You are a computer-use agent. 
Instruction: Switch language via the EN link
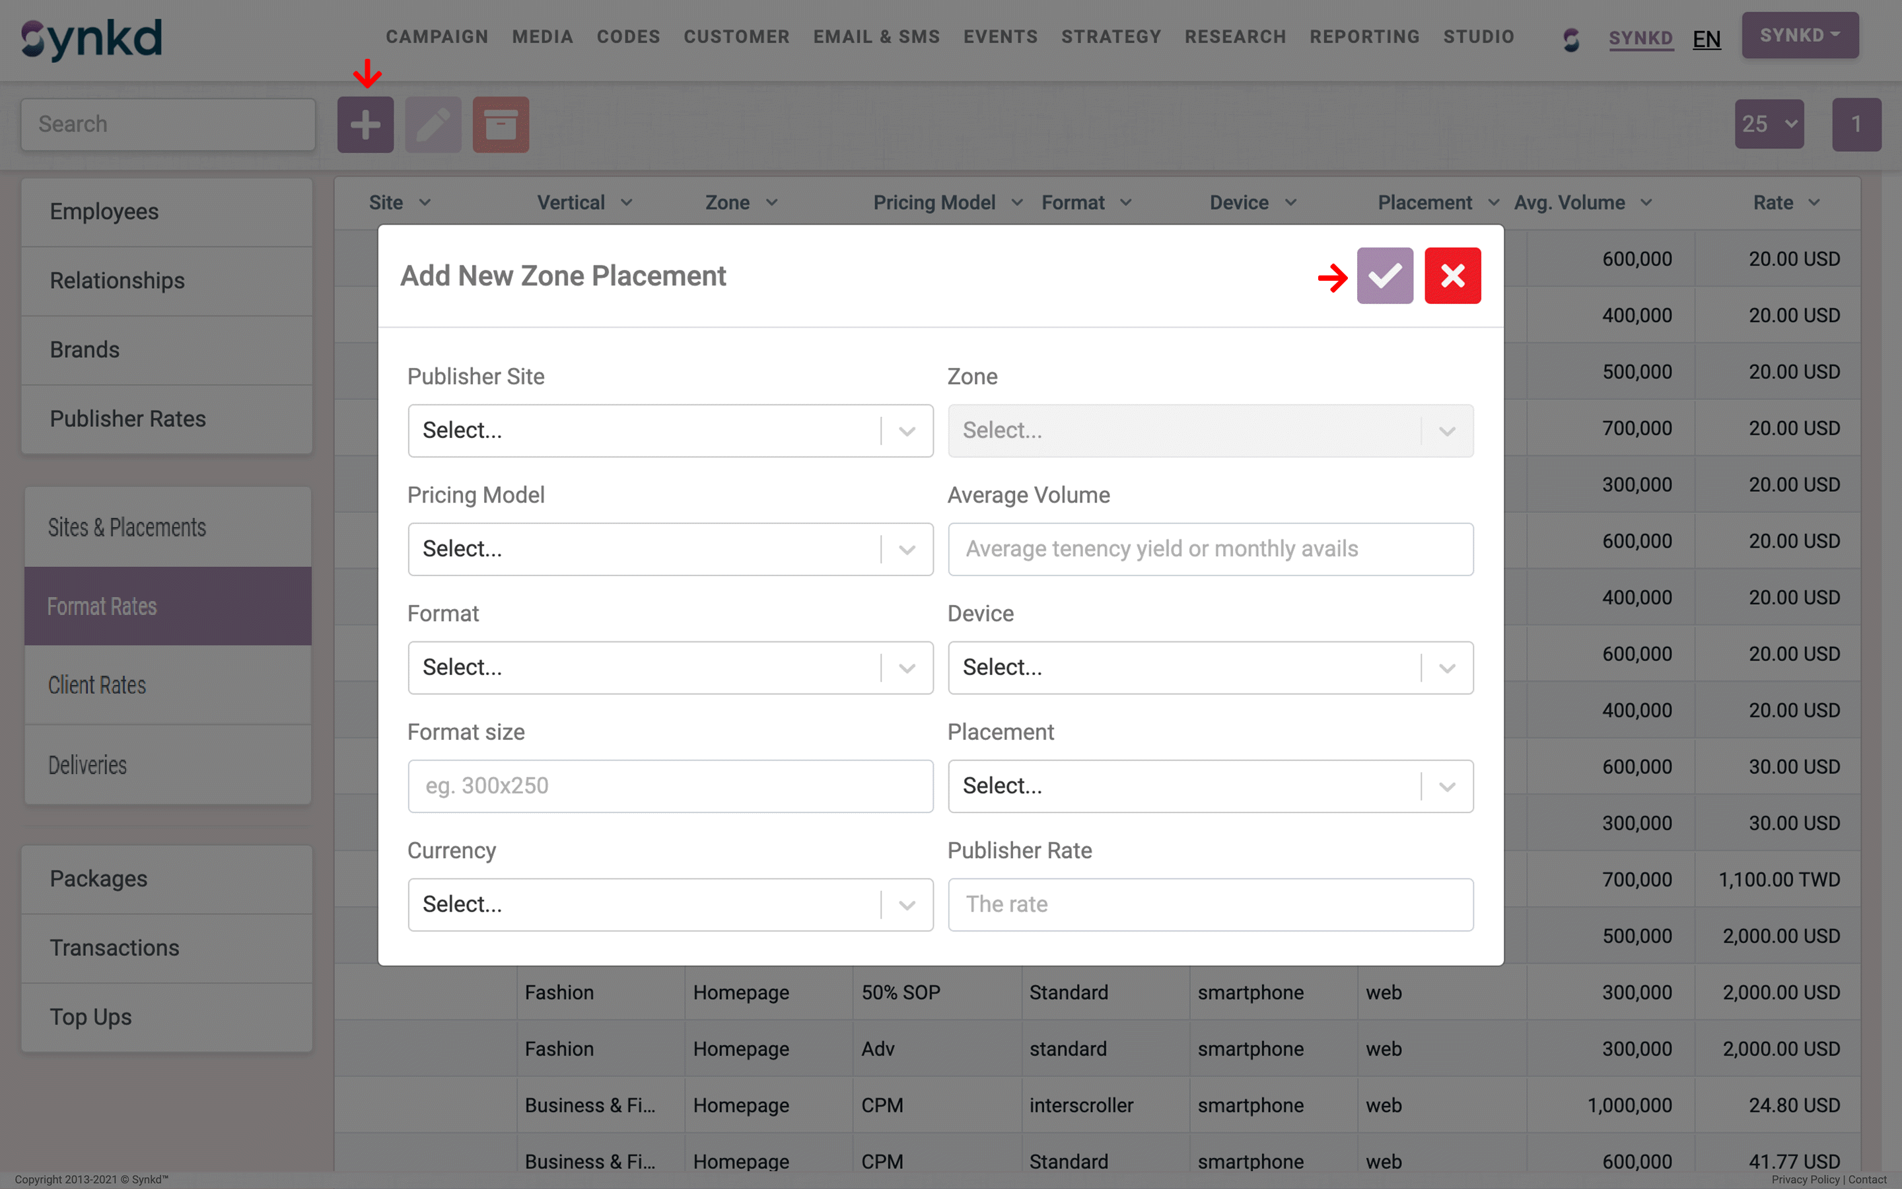click(1707, 38)
